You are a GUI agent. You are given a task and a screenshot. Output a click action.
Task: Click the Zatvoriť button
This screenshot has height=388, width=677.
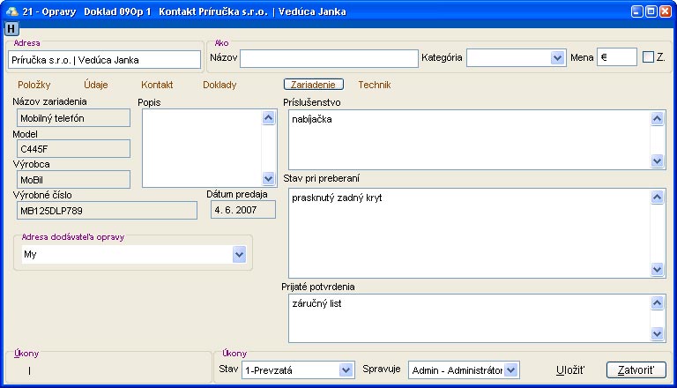pyautogui.click(x=636, y=370)
